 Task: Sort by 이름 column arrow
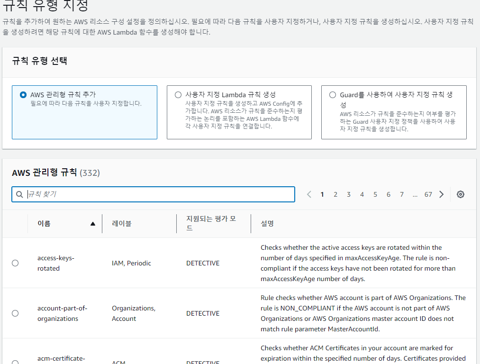pyautogui.click(x=93, y=224)
